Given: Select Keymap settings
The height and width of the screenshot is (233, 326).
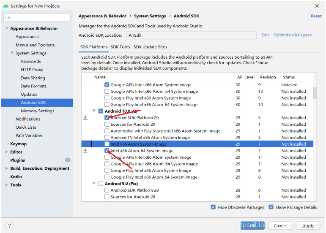Looking at the screenshot, I should (x=19, y=144).
